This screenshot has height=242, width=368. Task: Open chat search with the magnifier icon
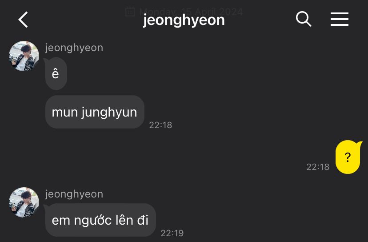pos(304,19)
